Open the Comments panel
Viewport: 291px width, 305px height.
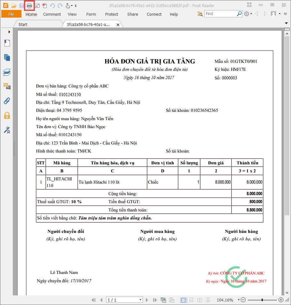click(x=7, y=87)
